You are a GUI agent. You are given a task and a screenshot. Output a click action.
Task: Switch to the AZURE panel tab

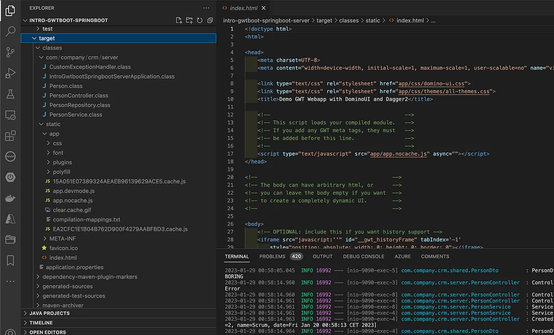pos(402,257)
